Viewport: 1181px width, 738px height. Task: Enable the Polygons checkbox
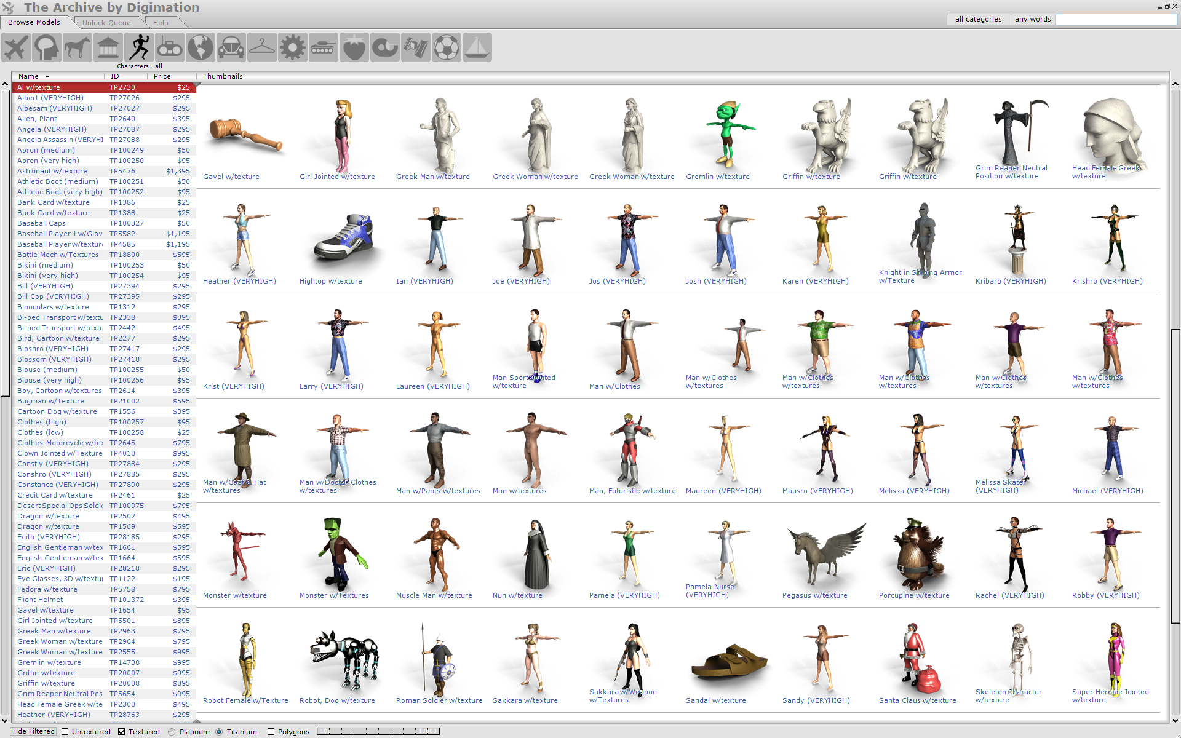tap(271, 732)
